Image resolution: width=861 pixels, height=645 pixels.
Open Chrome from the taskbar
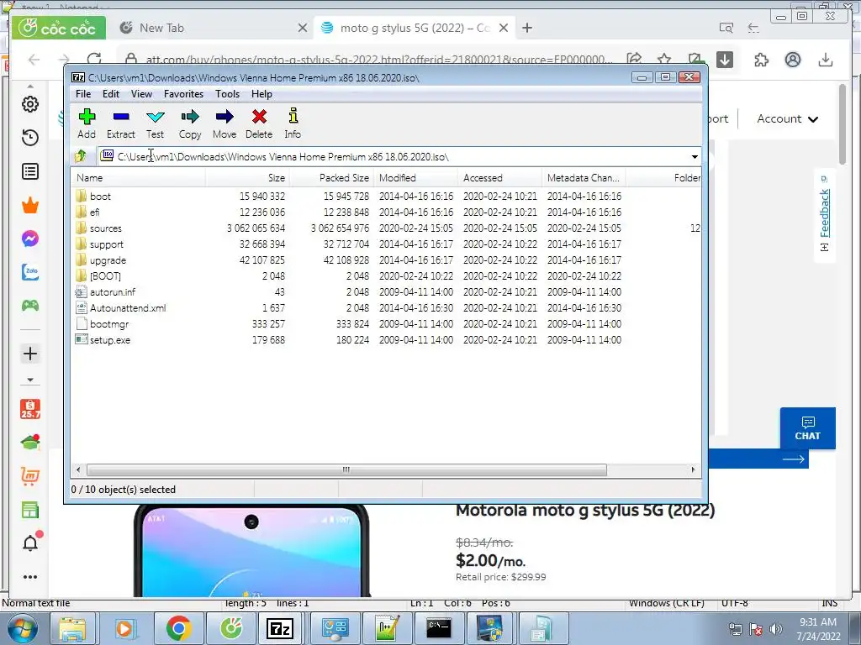[x=178, y=628]
